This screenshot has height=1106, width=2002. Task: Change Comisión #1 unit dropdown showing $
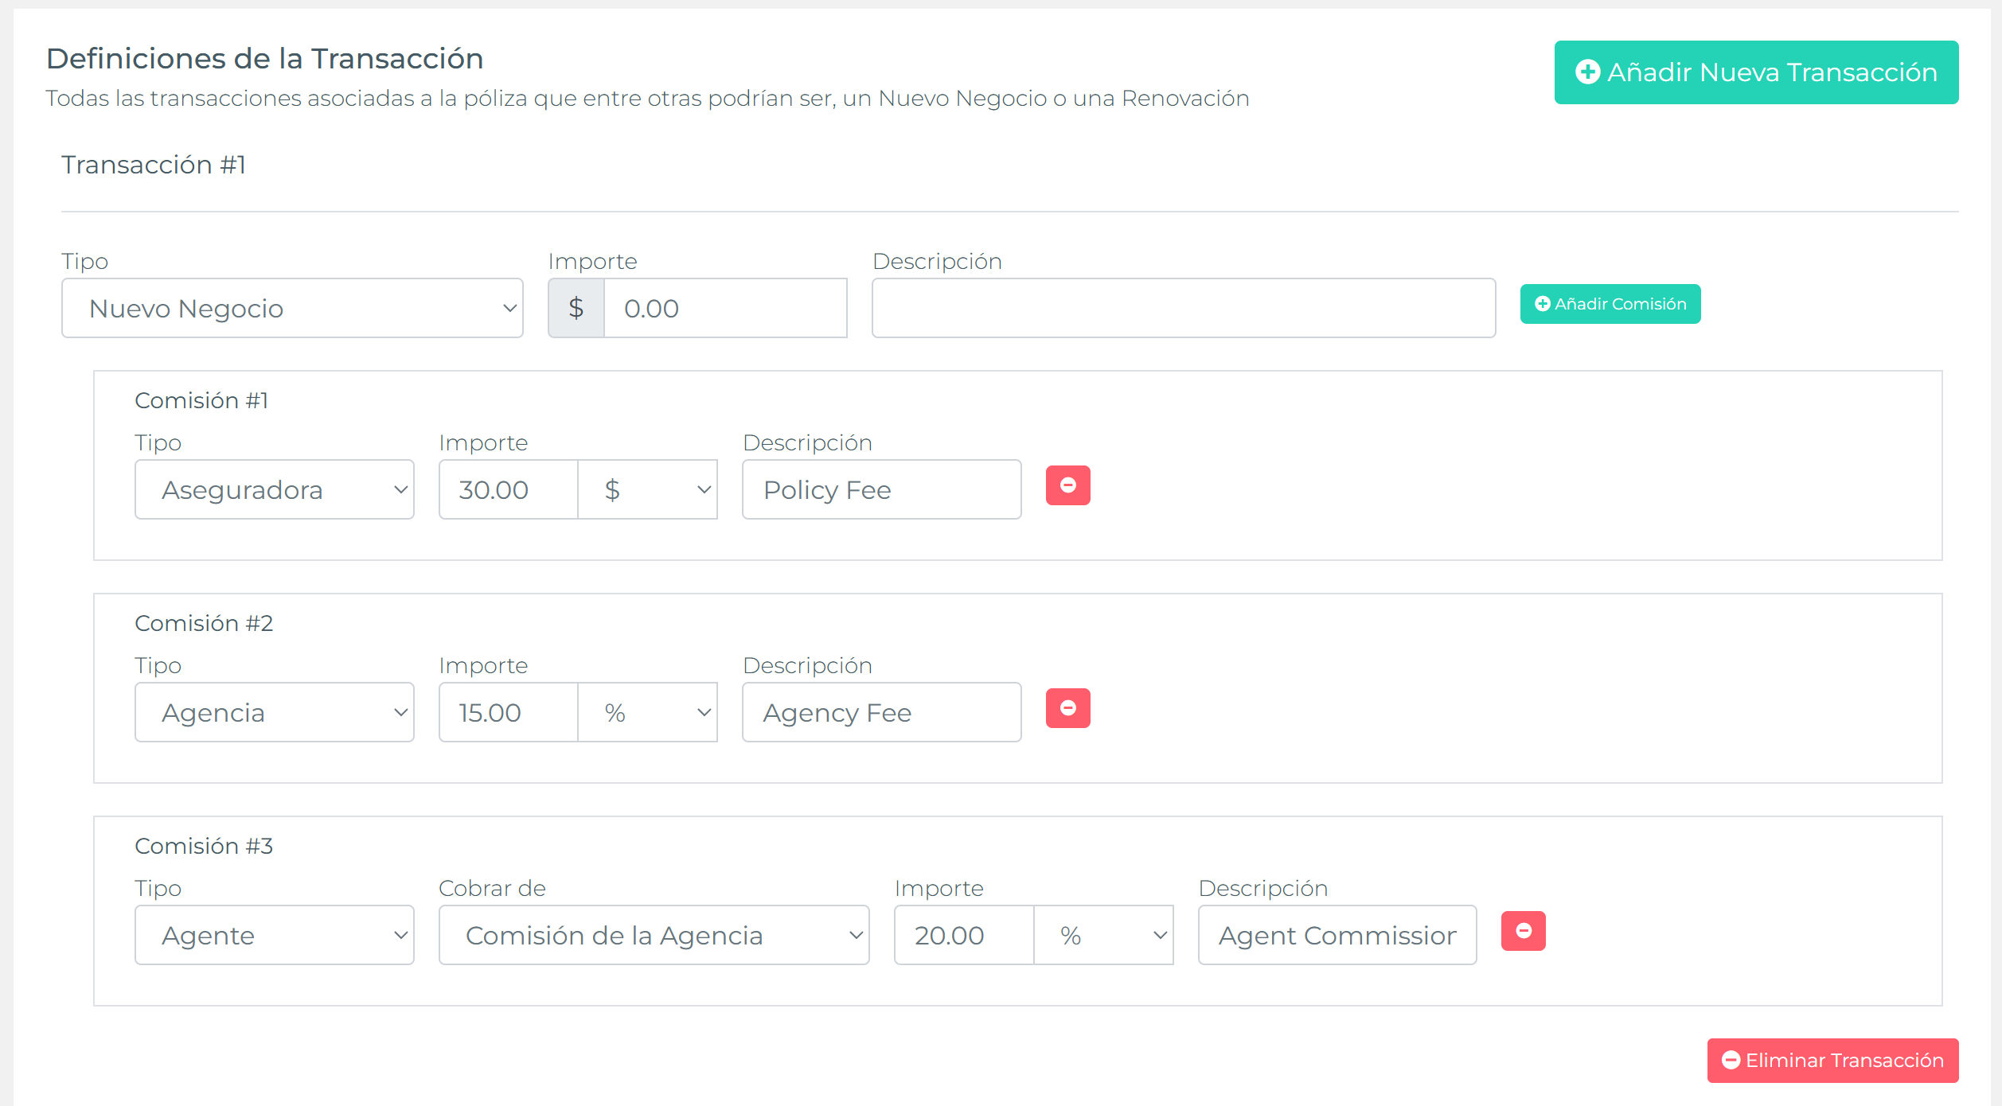pos(647,490)
